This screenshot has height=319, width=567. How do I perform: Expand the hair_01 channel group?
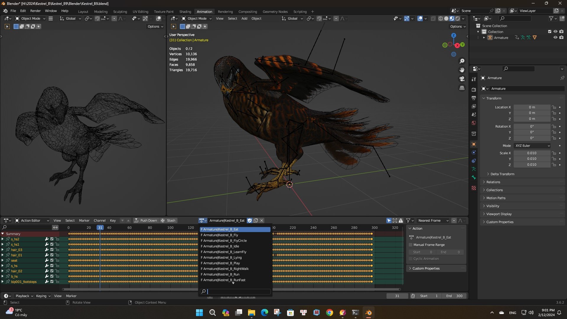click(3, 255)
